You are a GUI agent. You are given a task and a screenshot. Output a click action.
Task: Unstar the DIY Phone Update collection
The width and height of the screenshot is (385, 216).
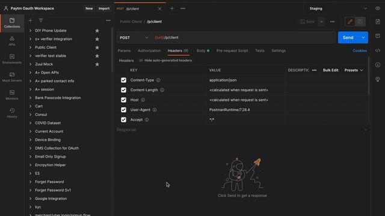tap(97, 31)
